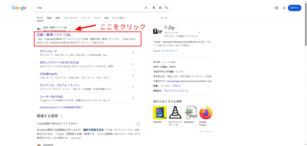
Task: Switch to the ウェブ tab
Action: point(97,18)
